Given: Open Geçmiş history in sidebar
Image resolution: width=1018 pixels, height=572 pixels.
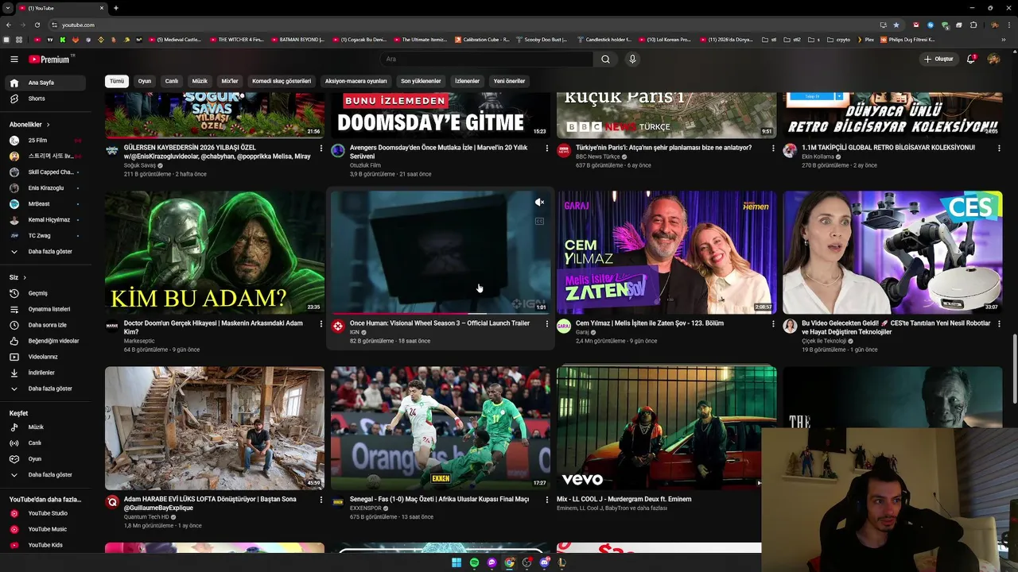Looking at the screenshot, I should [48, 293].
